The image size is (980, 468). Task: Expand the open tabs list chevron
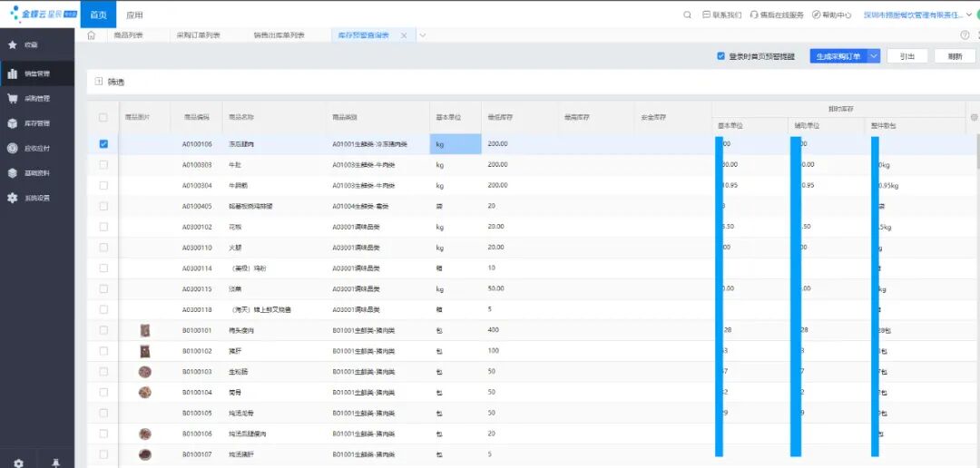(x=423, y=35)
